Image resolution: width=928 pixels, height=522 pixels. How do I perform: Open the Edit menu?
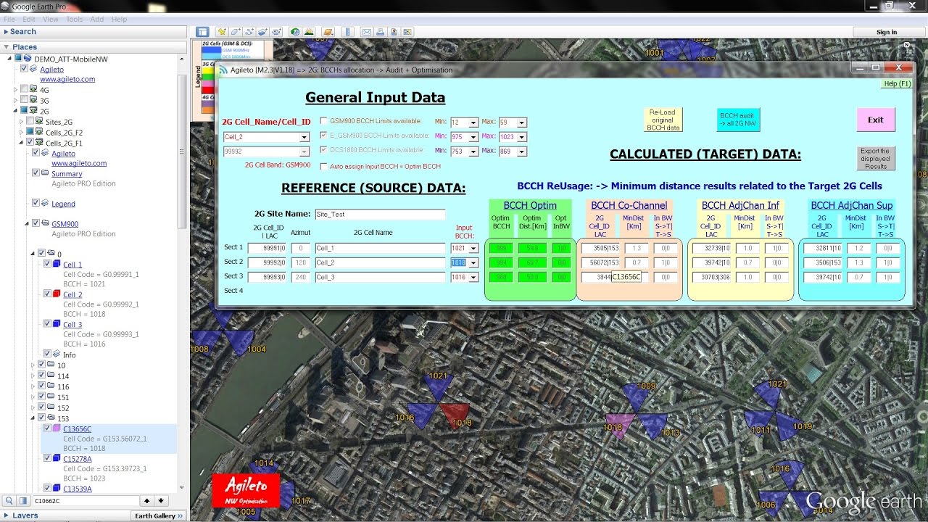[29, 19]
